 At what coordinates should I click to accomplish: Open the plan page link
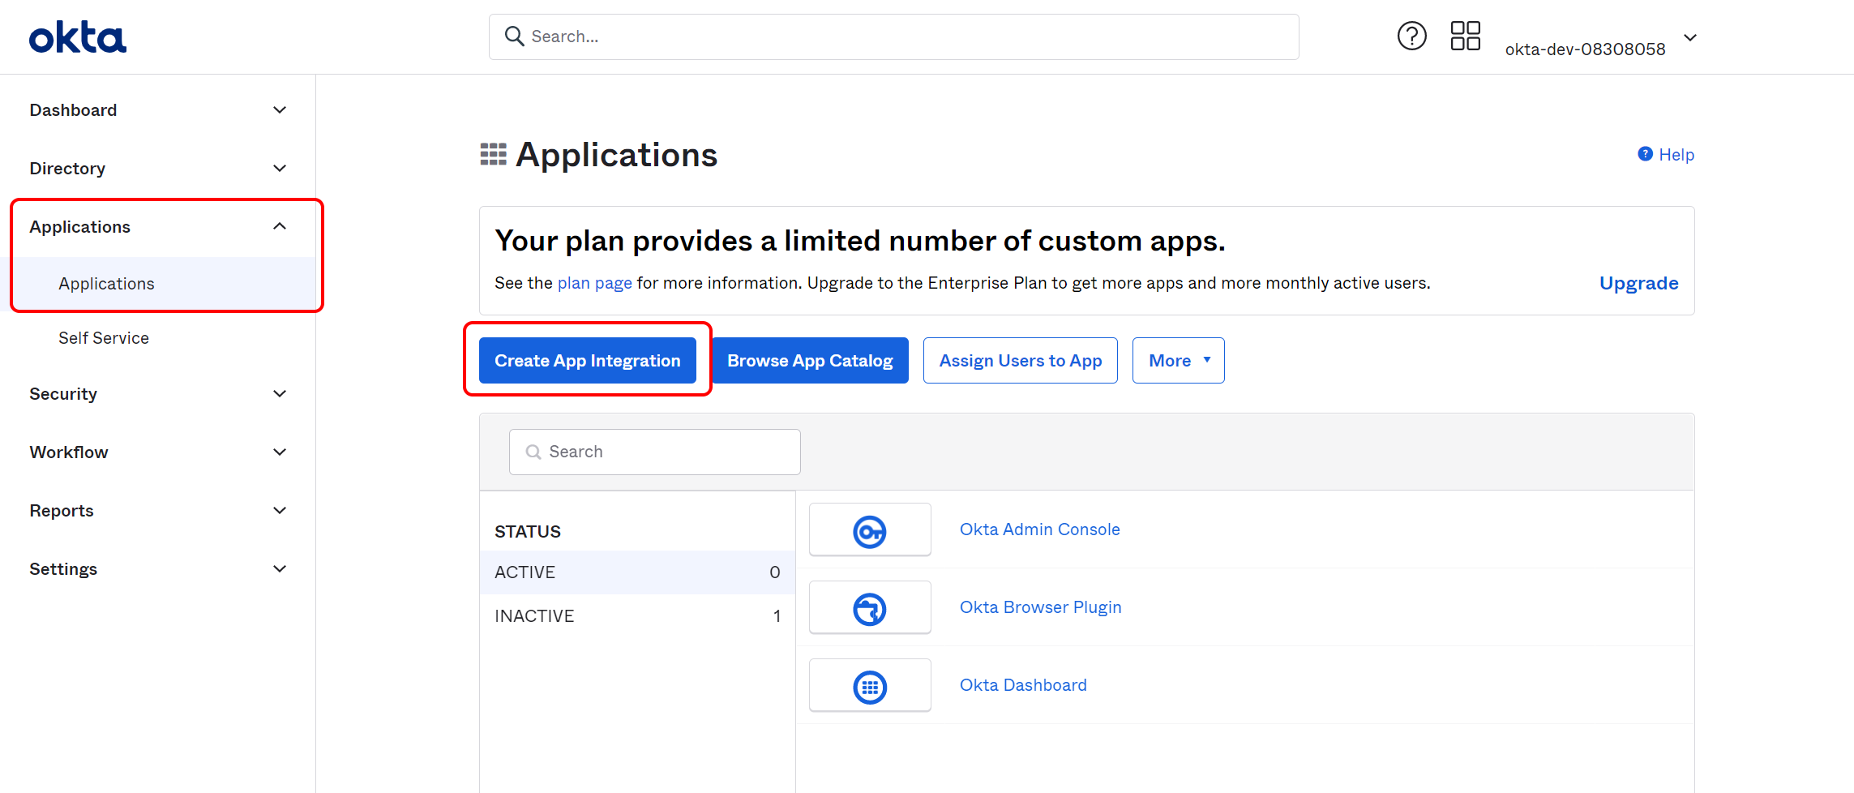coord(594,283)
